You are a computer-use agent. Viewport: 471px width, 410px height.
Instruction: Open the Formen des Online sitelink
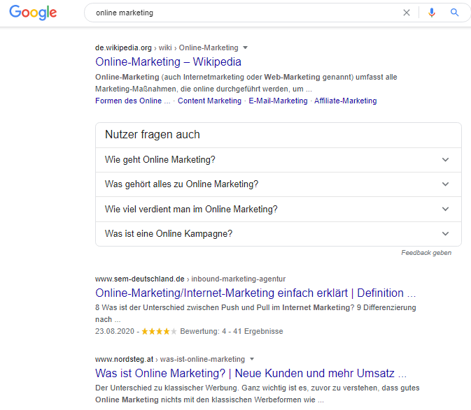tap(132, 101)
